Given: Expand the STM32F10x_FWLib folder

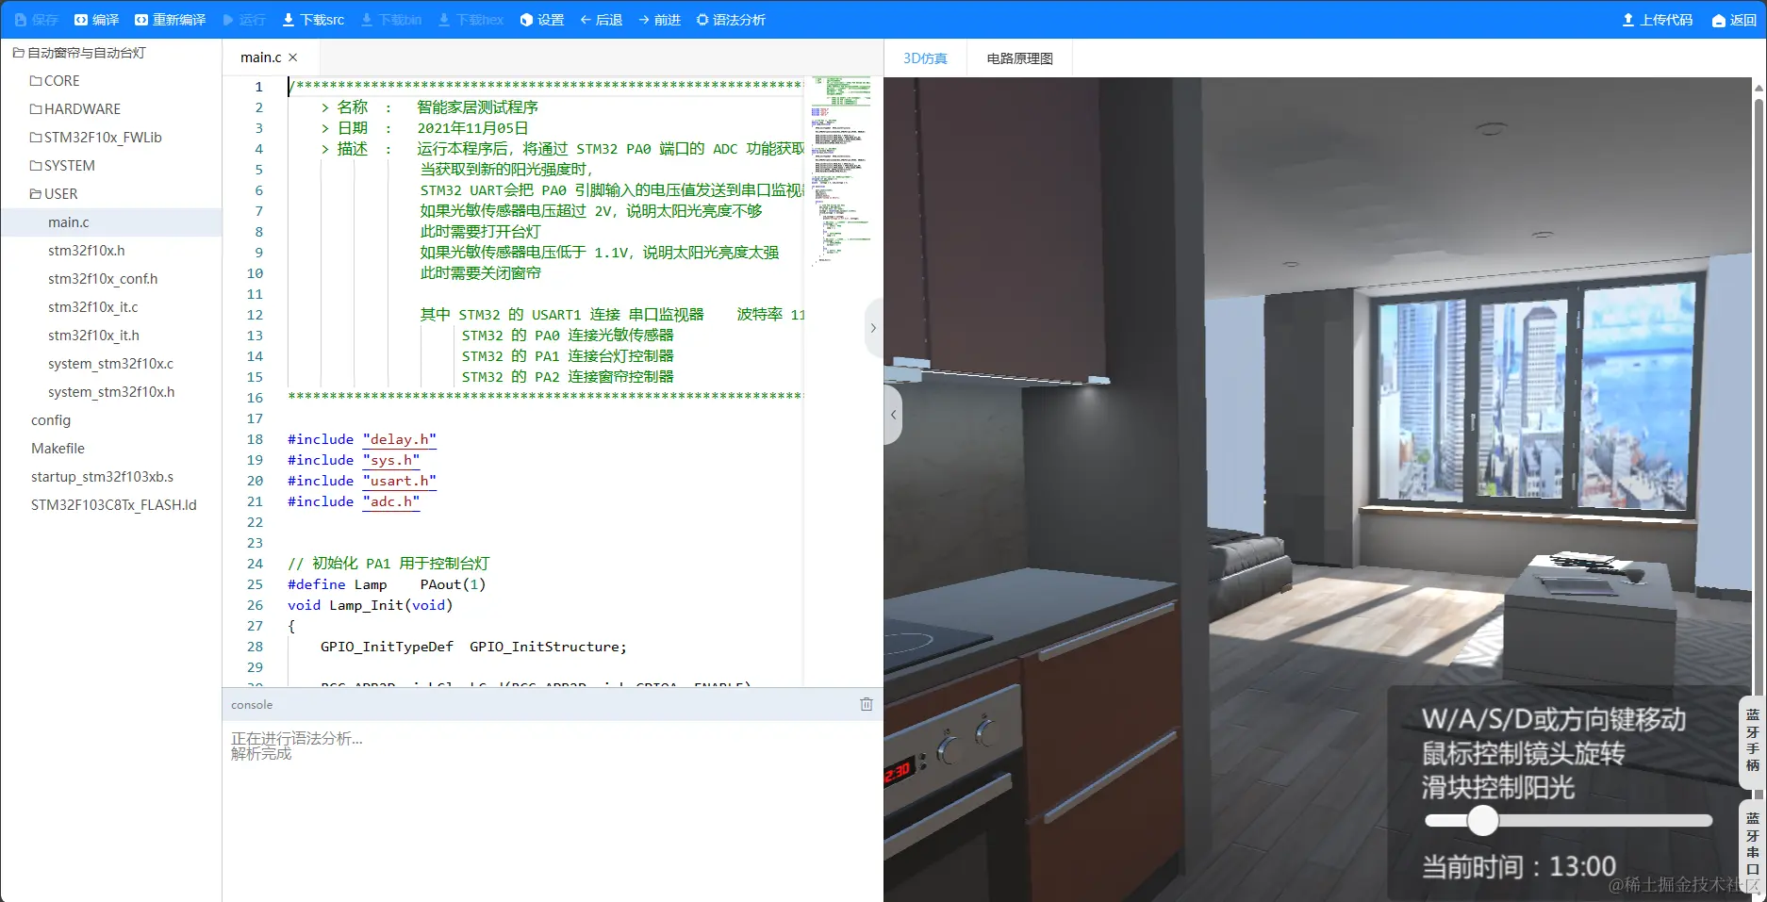Looking at the screenshot, I should coord(95,138).
